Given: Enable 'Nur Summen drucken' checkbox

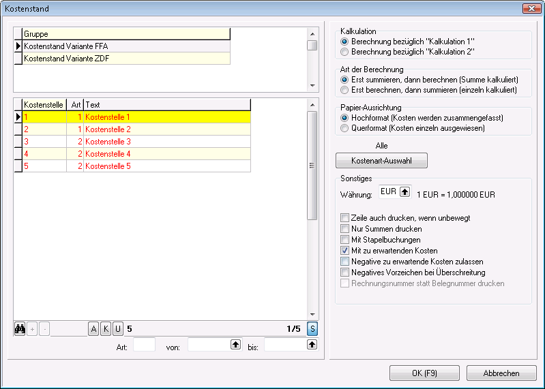Looking at the screenshot, I should [x=344, y=229].
